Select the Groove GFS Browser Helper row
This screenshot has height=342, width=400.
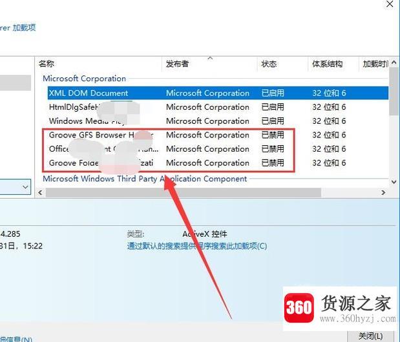click(x=218, y=135)
